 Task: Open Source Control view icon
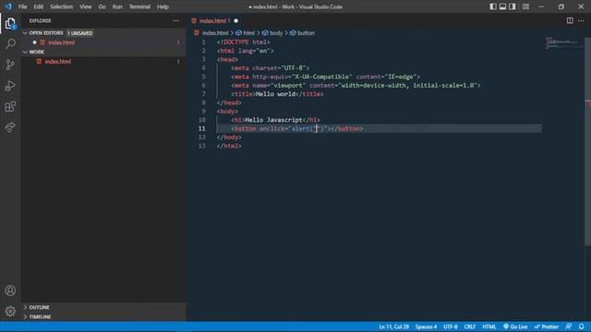tap(10, 65)
